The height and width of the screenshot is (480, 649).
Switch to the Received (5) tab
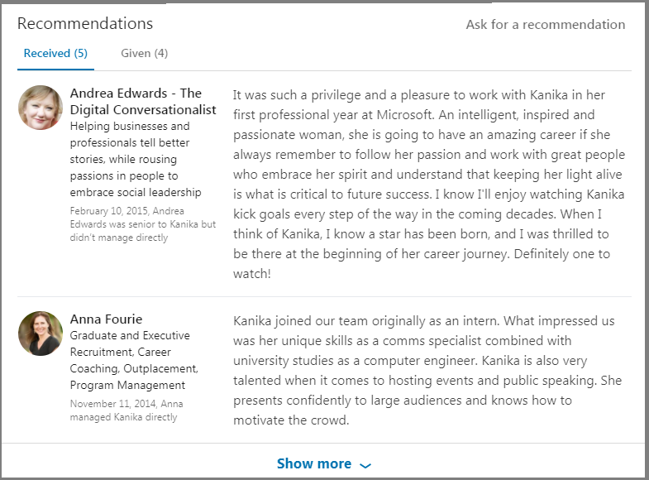pyautogui.click(x=55, y=54)
